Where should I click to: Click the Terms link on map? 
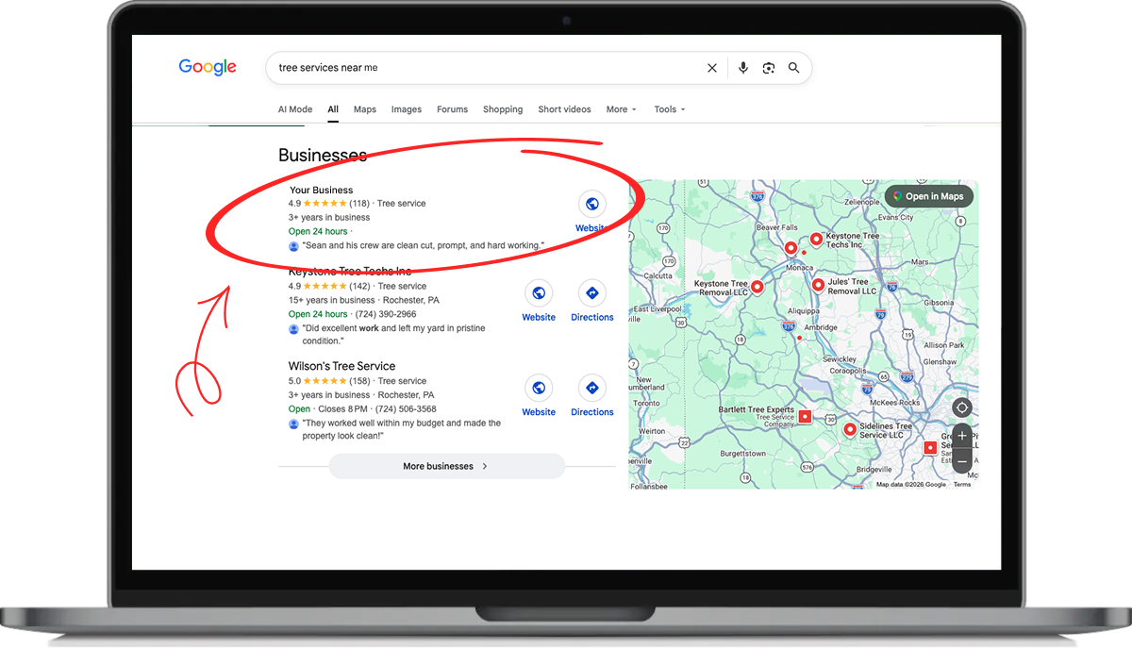point(961,485)
